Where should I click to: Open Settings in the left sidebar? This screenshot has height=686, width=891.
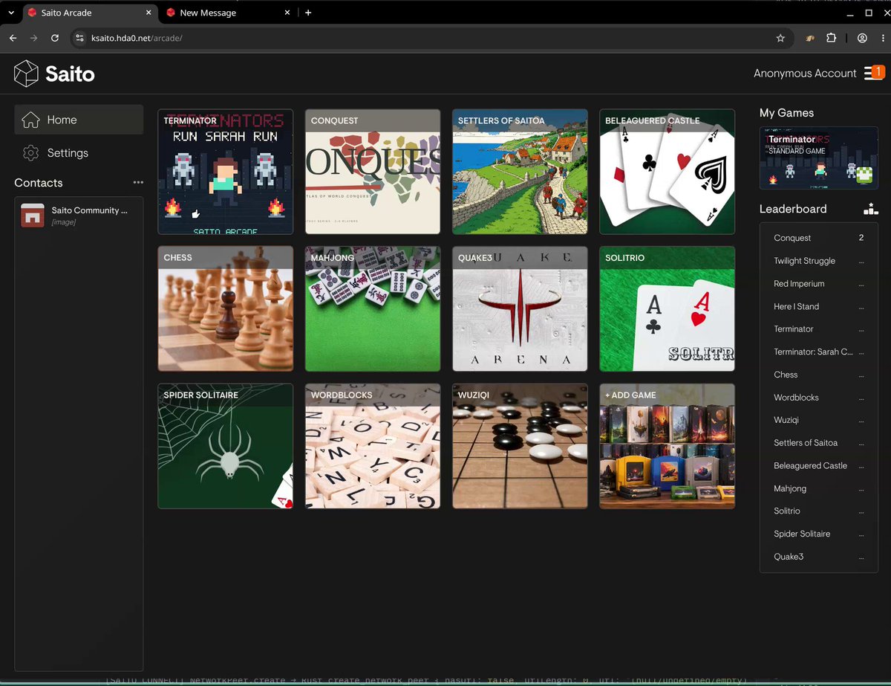coord(79,153)
